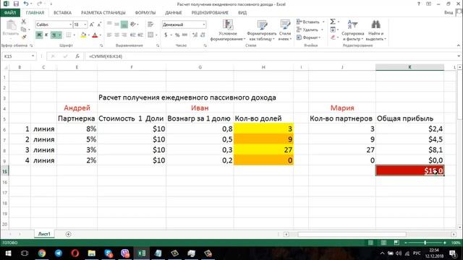Click the Вставить cells button
Image resolution: width=463 pixels, height=260 pixels.
pos(310,22)
